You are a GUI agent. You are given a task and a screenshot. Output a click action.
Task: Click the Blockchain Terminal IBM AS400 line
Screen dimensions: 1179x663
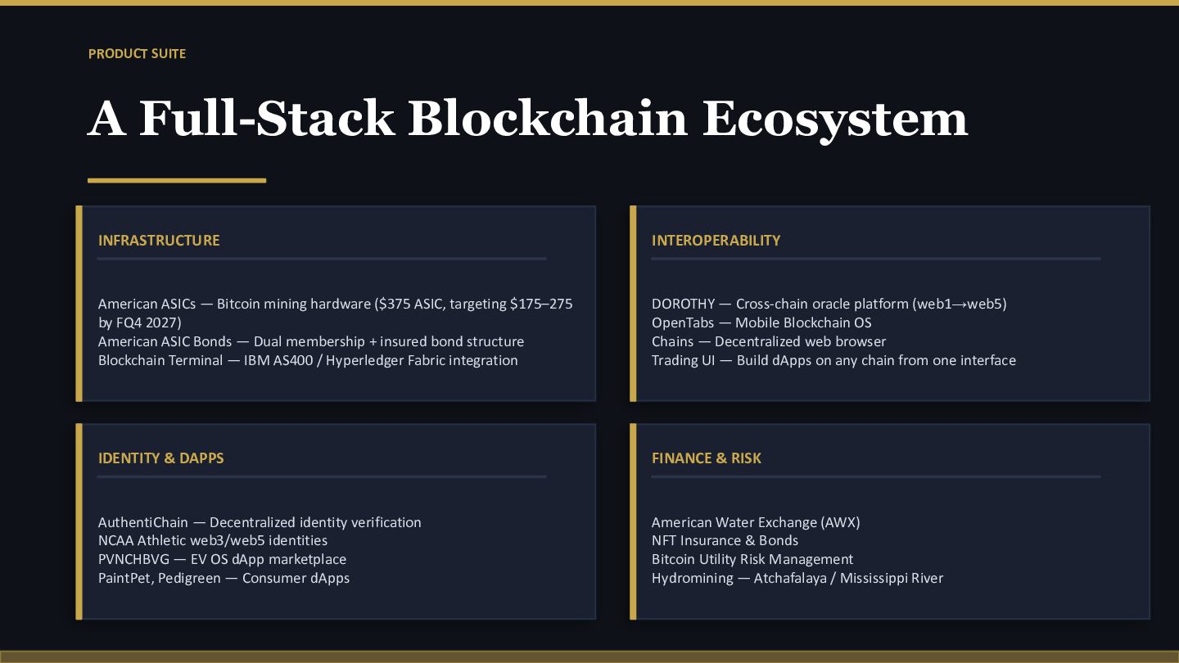[x=308, y=361]
